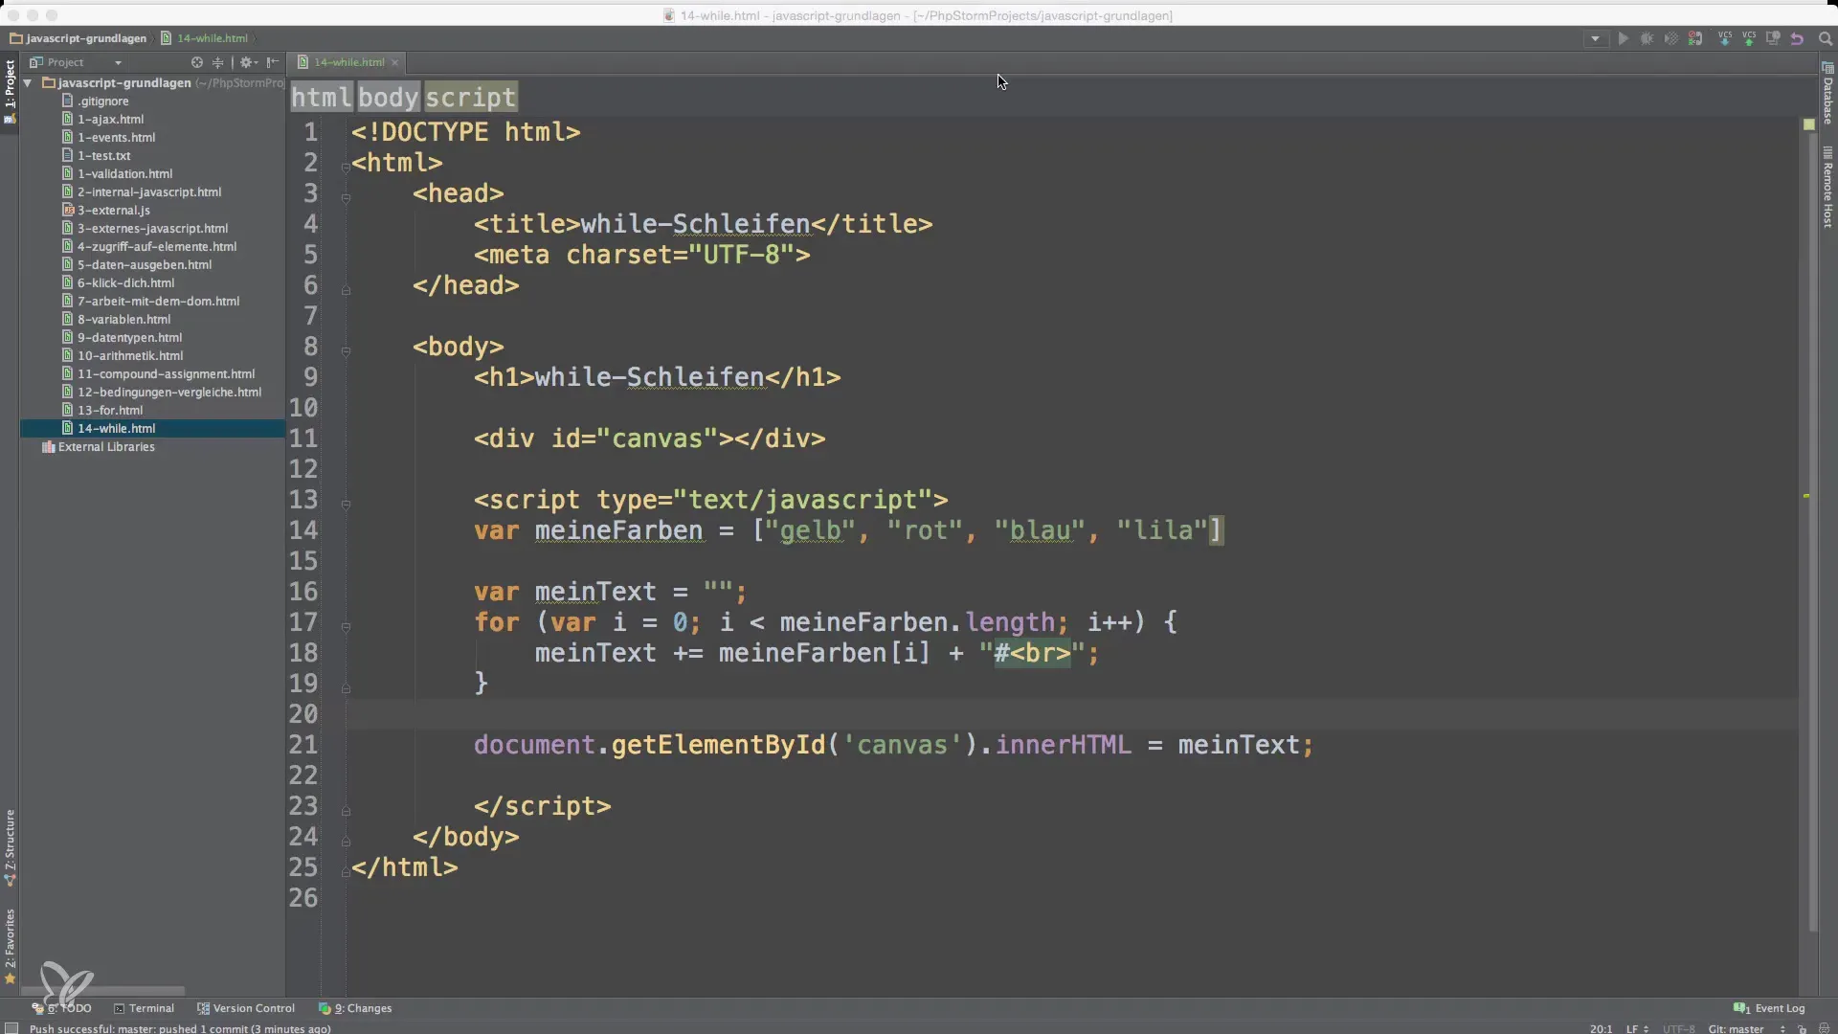The width and height of the screenshot is (1838, 1034).
Task: Open Database tool window side tab
Action: [1827, 92]
